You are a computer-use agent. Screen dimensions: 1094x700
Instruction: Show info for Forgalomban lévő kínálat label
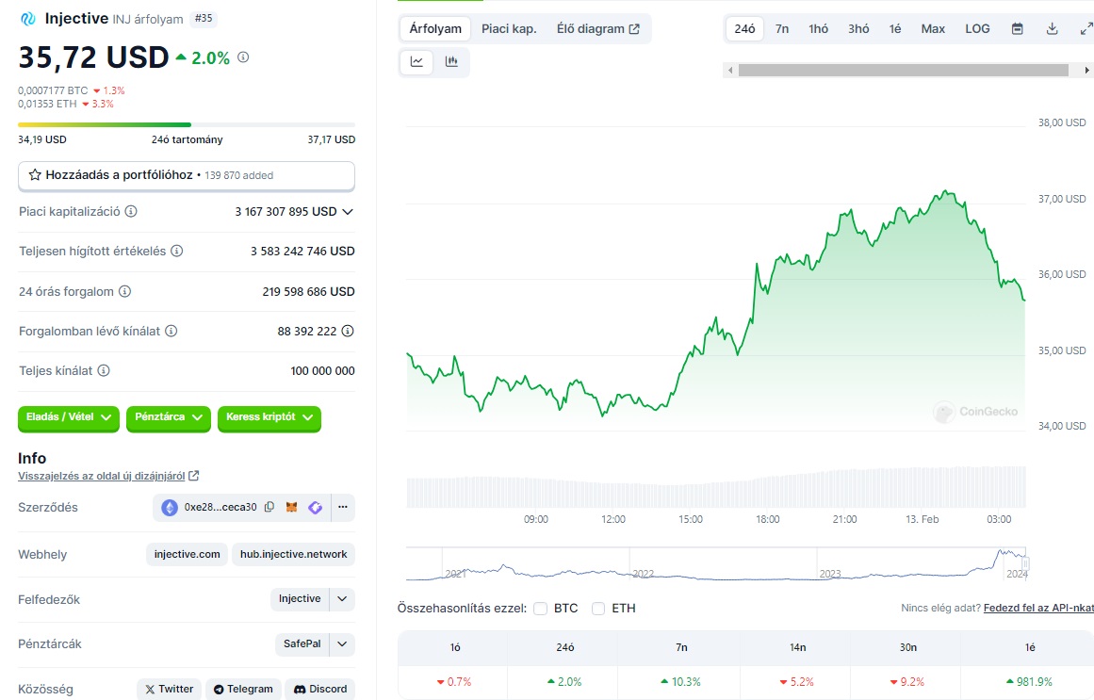[x=171, y=331]
